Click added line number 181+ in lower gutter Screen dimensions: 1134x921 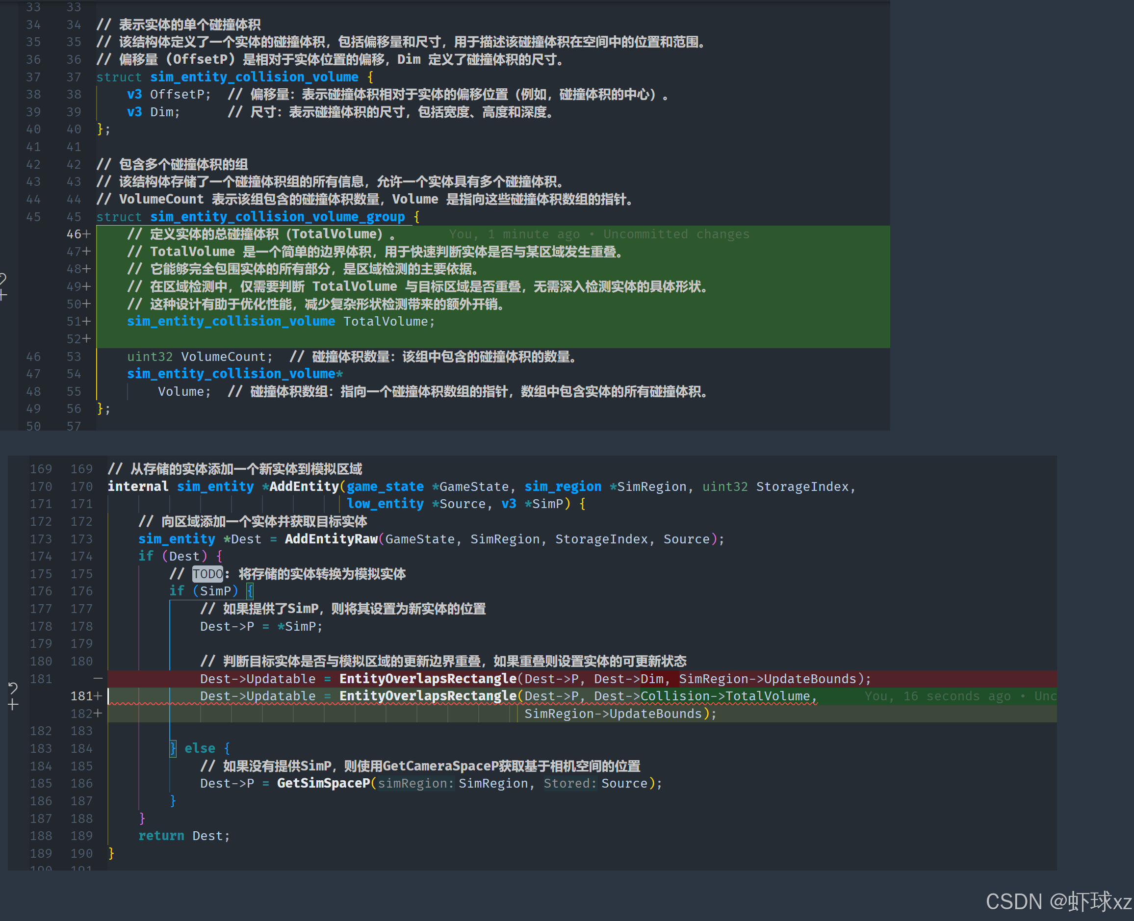[85, 696]
